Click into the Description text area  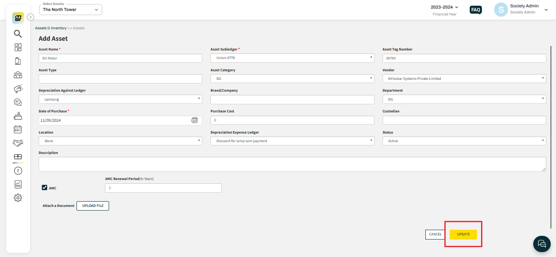click(x=292, y=164)
